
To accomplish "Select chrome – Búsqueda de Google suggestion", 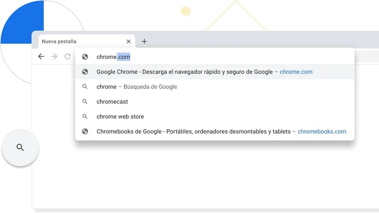I will tap(215, 87).
